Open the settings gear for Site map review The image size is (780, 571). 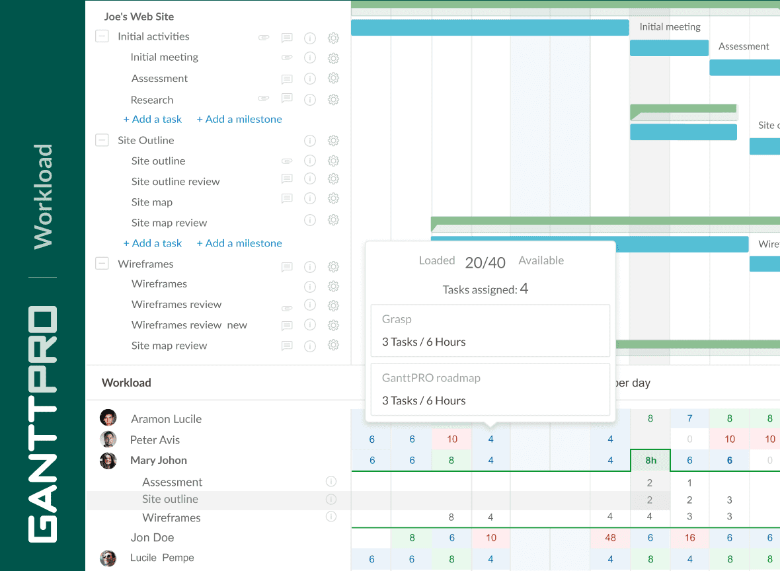tap(333, 219)
